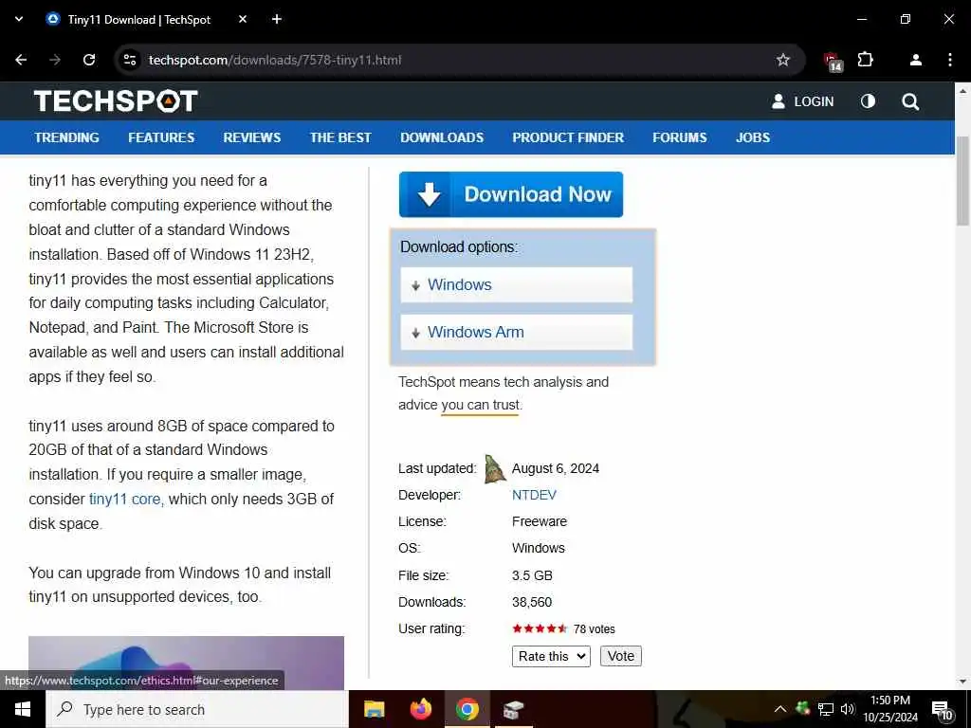Open Firefox from taskbar
Viewport: 971px width, 728px height.
click(x=421, y=709)
